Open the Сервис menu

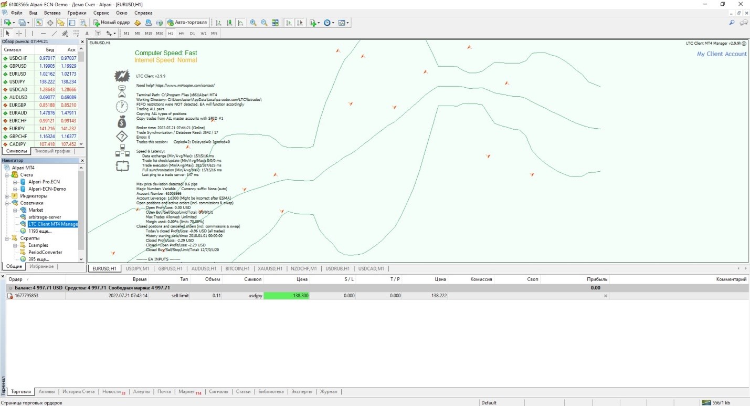pos(101,12)
